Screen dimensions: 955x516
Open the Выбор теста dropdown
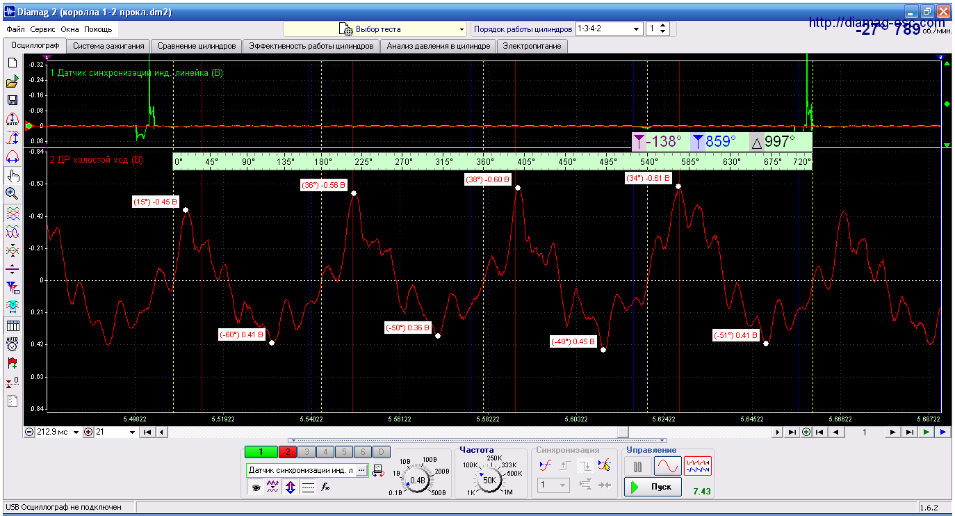[x=375, y=29]
